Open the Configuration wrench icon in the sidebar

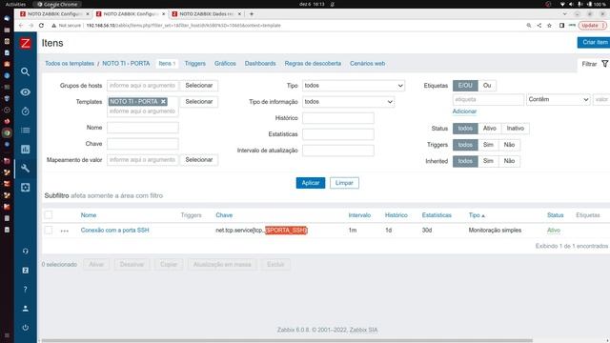(26, 169)
